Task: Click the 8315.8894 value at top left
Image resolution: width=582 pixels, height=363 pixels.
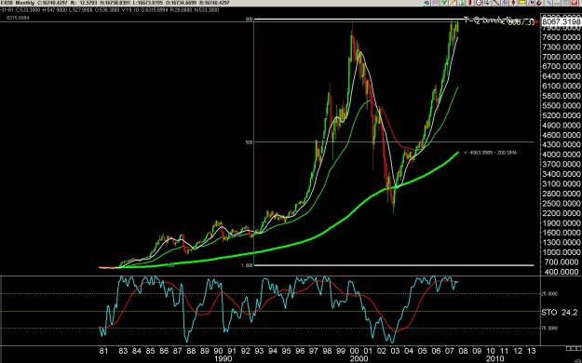Action: (x=18, y=18)
